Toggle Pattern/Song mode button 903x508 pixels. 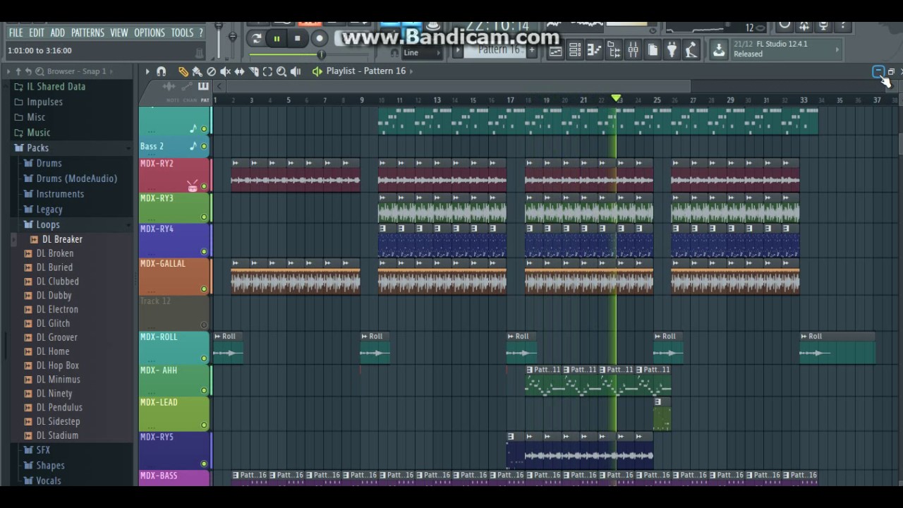257,39
